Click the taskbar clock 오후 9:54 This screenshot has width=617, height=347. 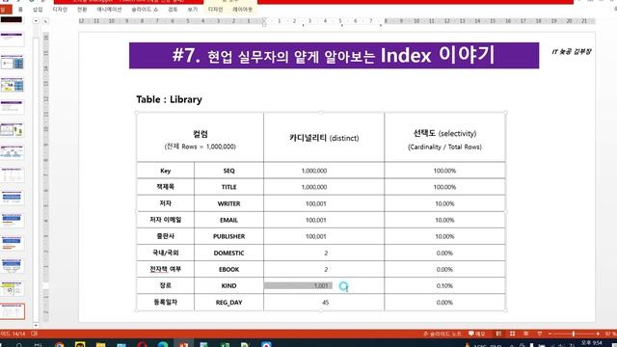click(591, 343)
